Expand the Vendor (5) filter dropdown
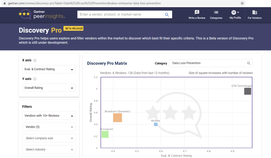Viewport: 271px width, 158px height. pos(49,127)
